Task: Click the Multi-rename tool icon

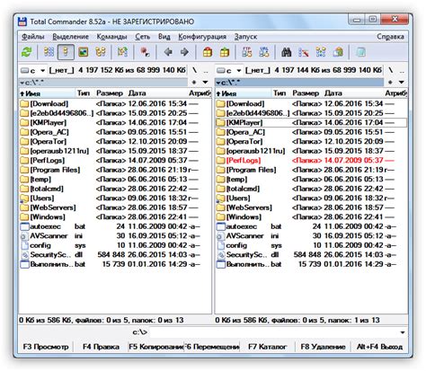Action: tap(304, 52)
